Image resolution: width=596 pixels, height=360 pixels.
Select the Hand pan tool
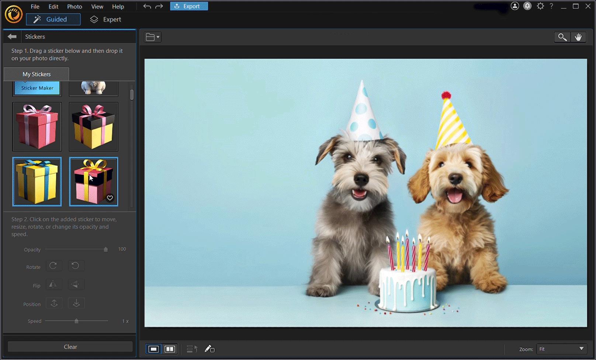pos(578,37)
